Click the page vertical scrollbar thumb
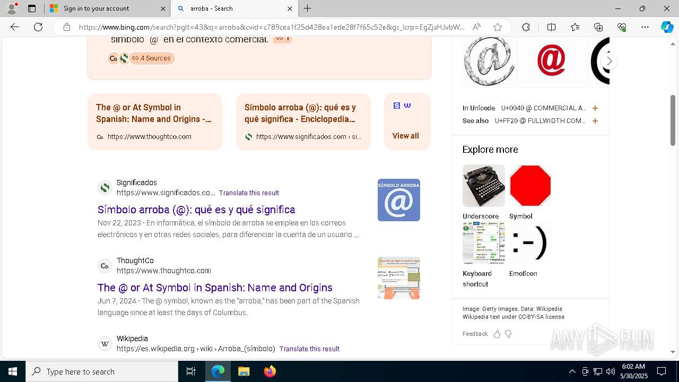 [x=673, y=120]
